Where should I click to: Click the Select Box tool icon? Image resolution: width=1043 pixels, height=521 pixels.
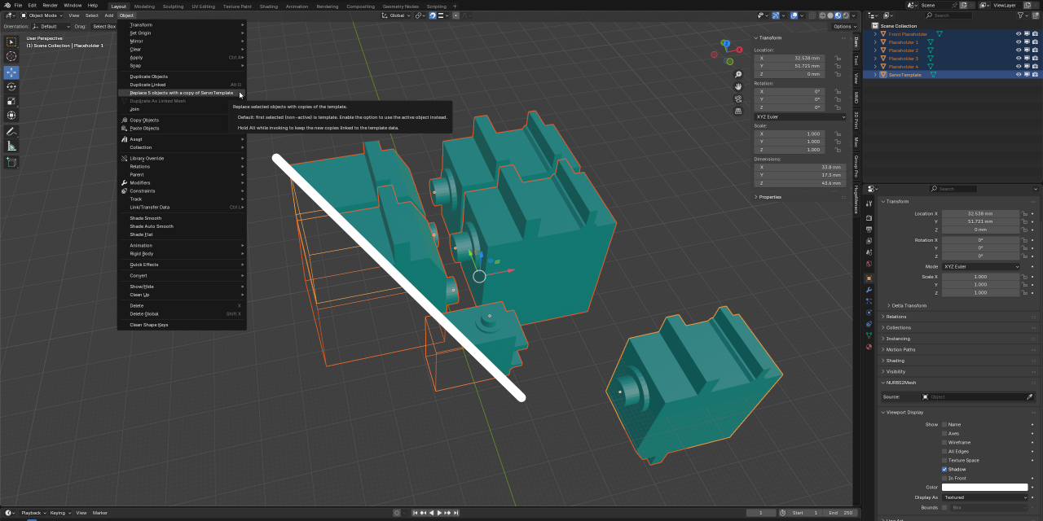(x=11, y=42)
